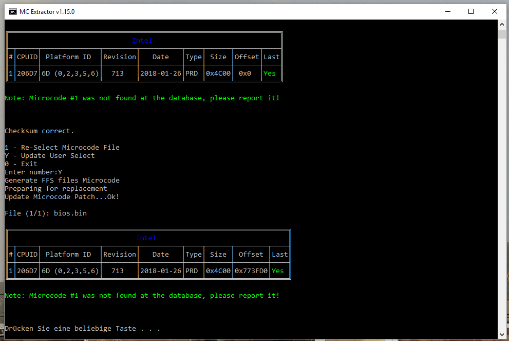Click type PRD in the top table

click(x=192, y=74)
